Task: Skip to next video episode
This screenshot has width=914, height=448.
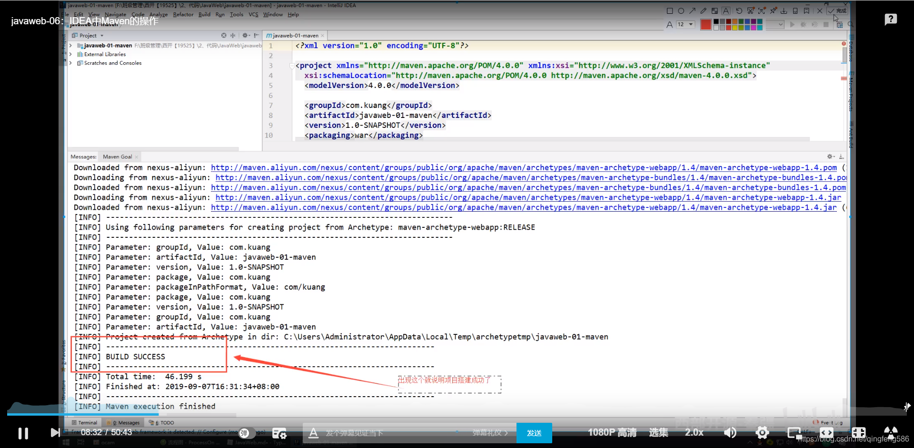Action: coord(55,432)
